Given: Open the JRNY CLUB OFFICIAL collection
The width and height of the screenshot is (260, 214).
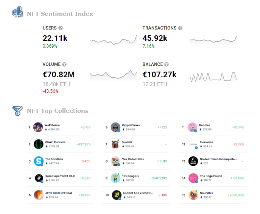Looking at the screenshot, I should (x=59, y=193).
